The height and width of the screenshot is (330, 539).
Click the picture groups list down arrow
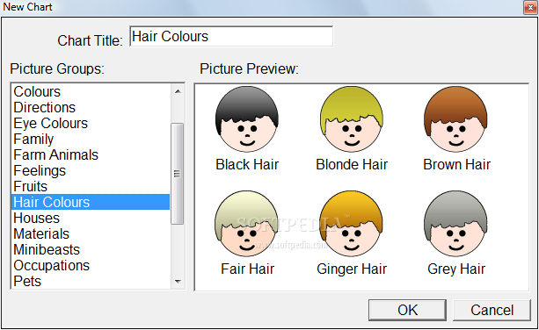(178, 281)
